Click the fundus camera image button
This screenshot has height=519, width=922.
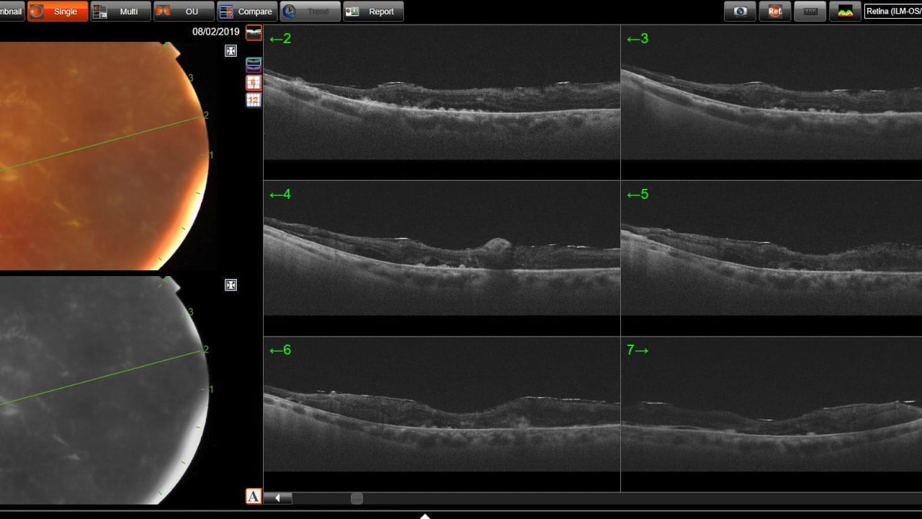click(740, 12)
